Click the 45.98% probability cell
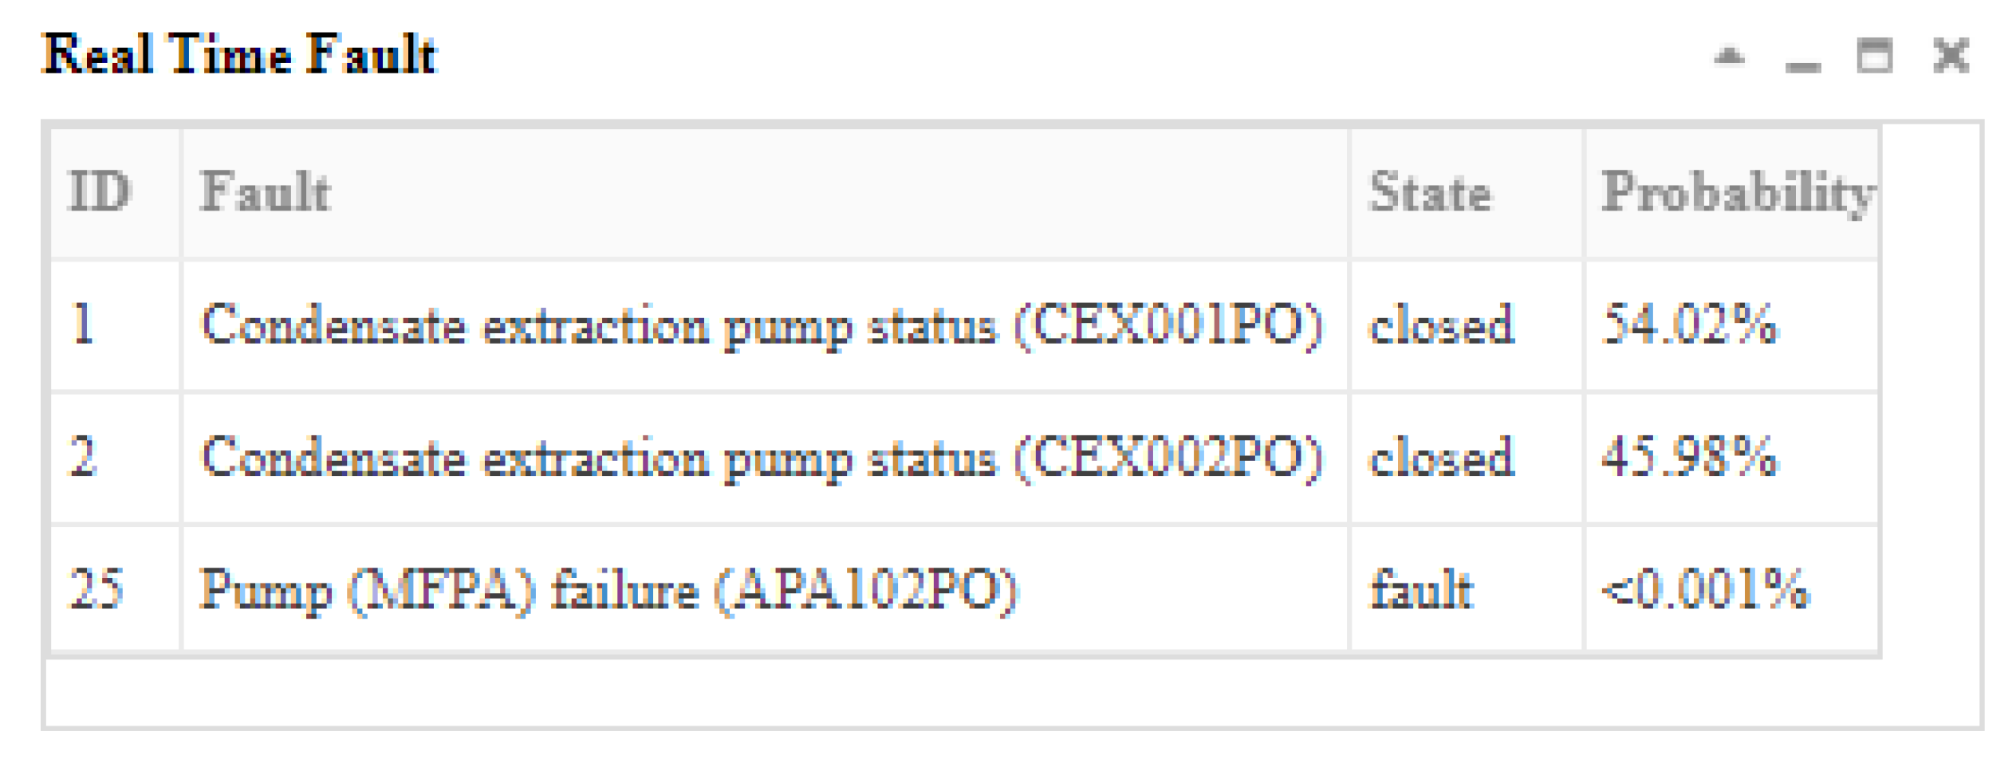Screen dimensions: 2012x759 pos(1689,457)
